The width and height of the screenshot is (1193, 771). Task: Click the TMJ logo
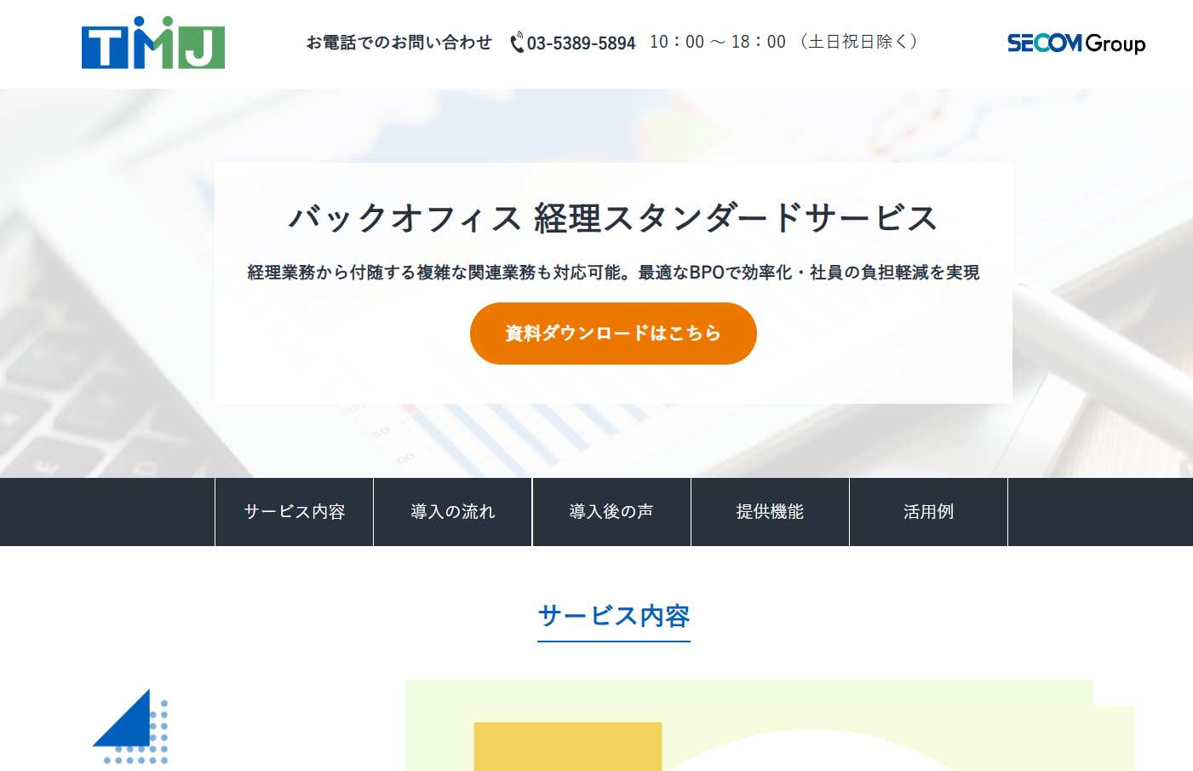click(153, 43)
